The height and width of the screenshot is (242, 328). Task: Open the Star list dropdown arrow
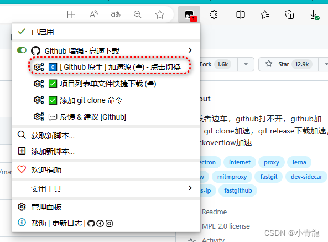pos(323,64)
